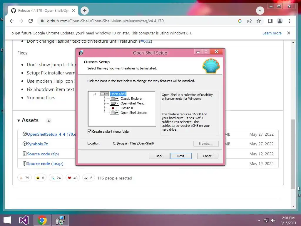Bookmark this page with star icon
This screenshot has width=301, height=226.
[259, 21]
